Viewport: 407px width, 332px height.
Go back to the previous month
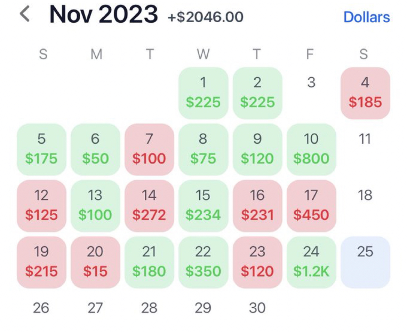click(25, 15)
